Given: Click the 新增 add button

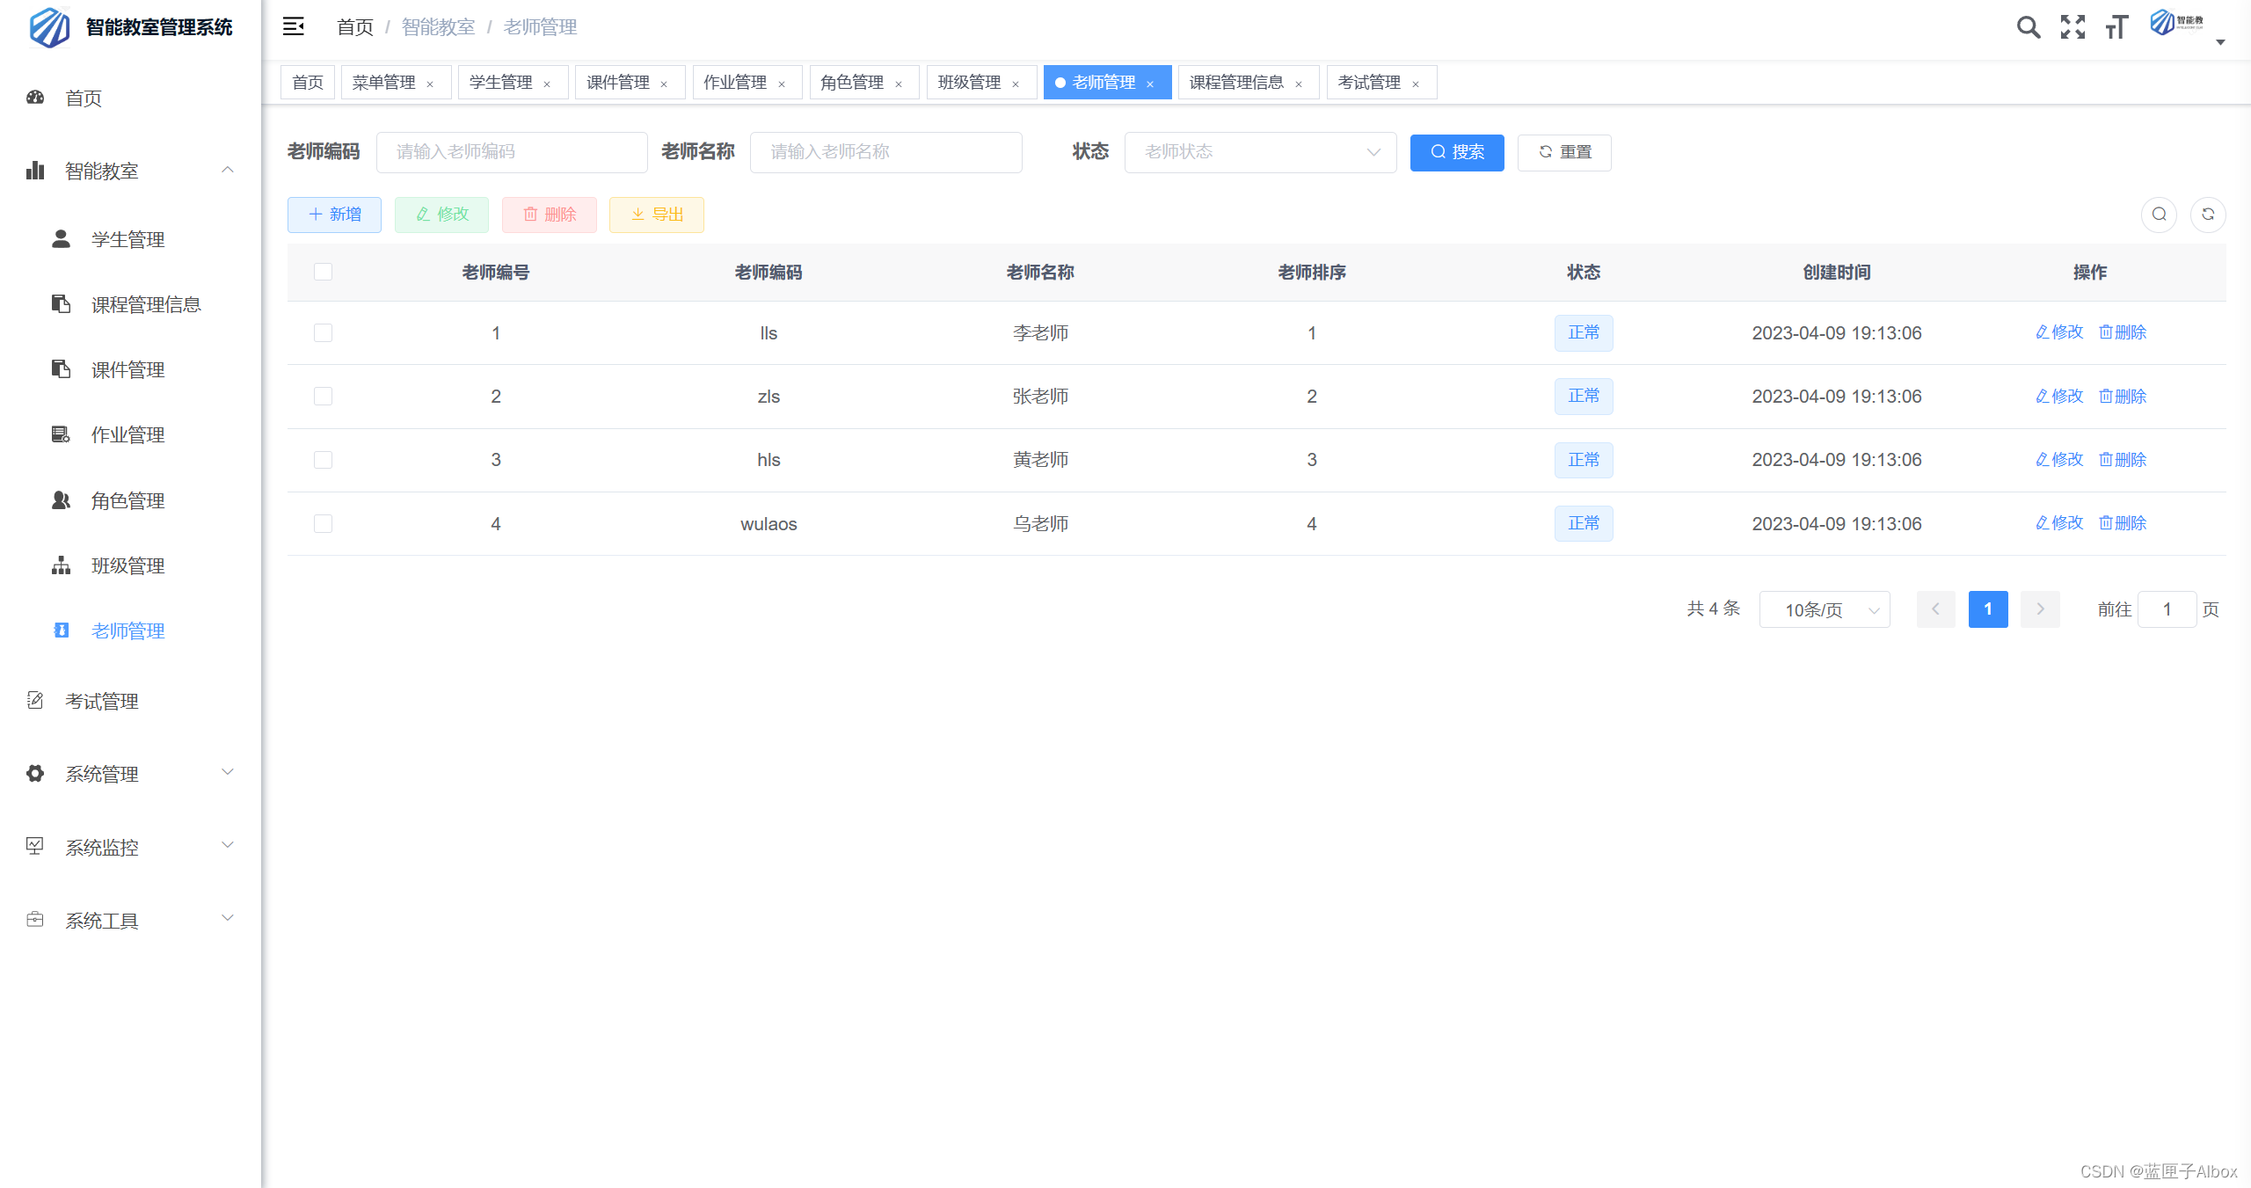Looking at the screenshot, I should pos(334,215).
